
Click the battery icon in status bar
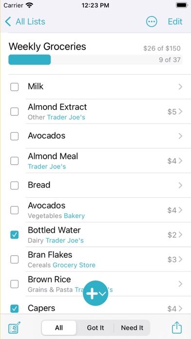tap(181, 5)
